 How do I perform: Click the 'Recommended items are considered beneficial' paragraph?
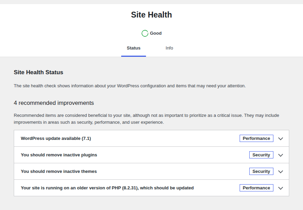(x=146, y=119)
